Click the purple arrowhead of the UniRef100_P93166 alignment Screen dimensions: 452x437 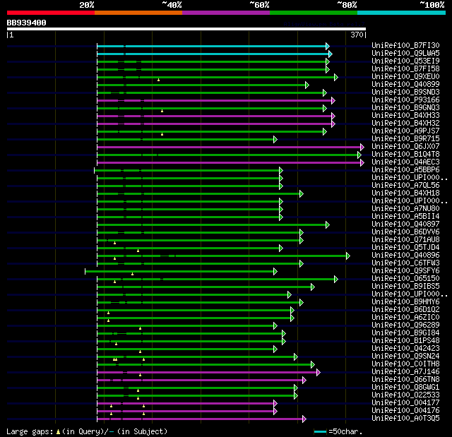click(333, 100)
